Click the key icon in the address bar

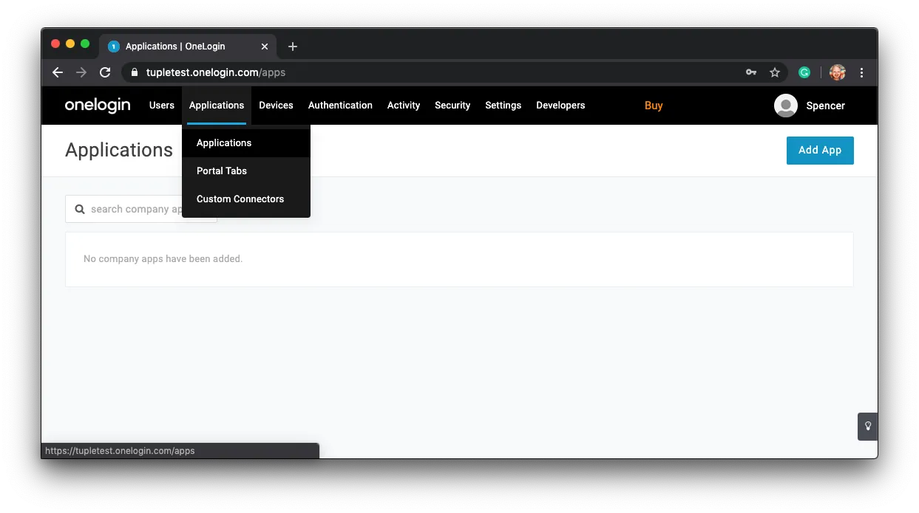pos(751,72)
